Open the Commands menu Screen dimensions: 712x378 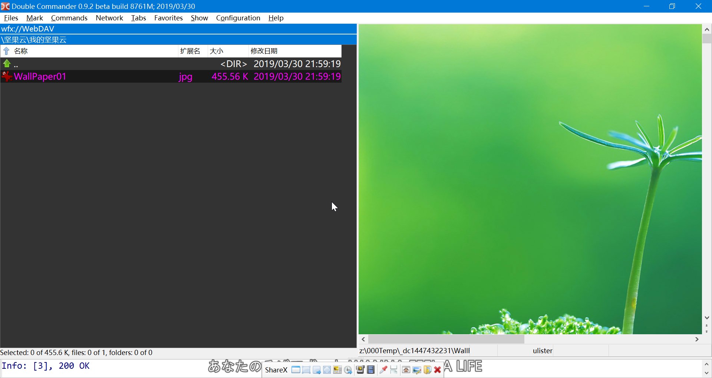click(x=69, y=18)
